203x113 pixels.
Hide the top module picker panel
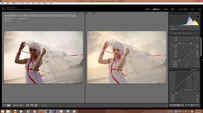(101, 5)
